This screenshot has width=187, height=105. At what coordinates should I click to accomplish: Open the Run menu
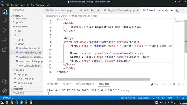[32, 5]
